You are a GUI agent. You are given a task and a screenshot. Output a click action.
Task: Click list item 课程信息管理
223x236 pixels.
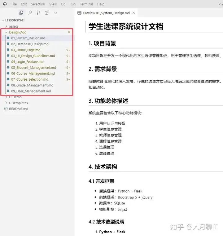click(110, 141)
